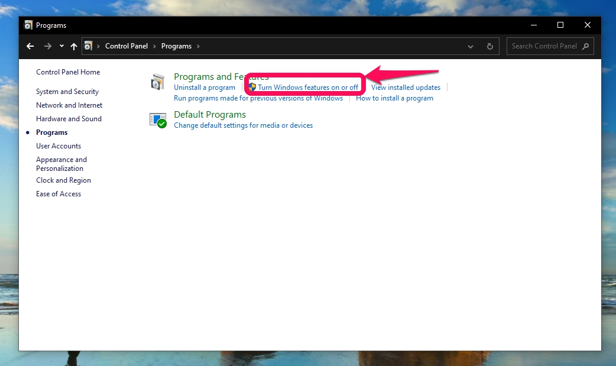
Task: Open Network and Internet category
Action: coord(69,105)
